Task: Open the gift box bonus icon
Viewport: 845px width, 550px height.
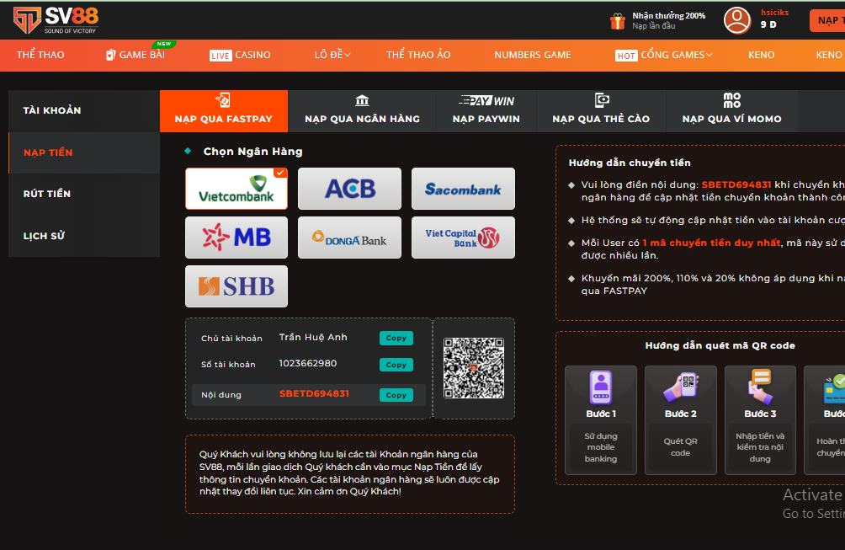Action: 618,21
